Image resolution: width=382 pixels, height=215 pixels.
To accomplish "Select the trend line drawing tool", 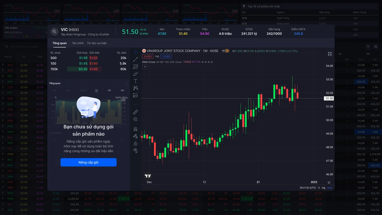I will [135, 59].
